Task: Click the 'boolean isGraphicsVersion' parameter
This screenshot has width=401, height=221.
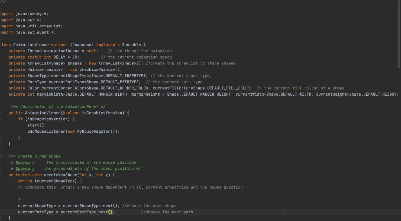Action: click(94, 113)
